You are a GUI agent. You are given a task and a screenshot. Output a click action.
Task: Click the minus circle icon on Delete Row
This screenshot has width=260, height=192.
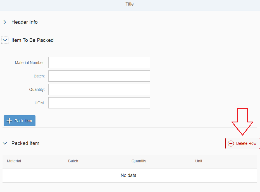coord(231,143)
